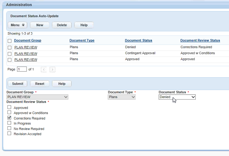This screenshot has height=156, width=229.
Task: Go to the previous page arrow
Action: point(44,69)
